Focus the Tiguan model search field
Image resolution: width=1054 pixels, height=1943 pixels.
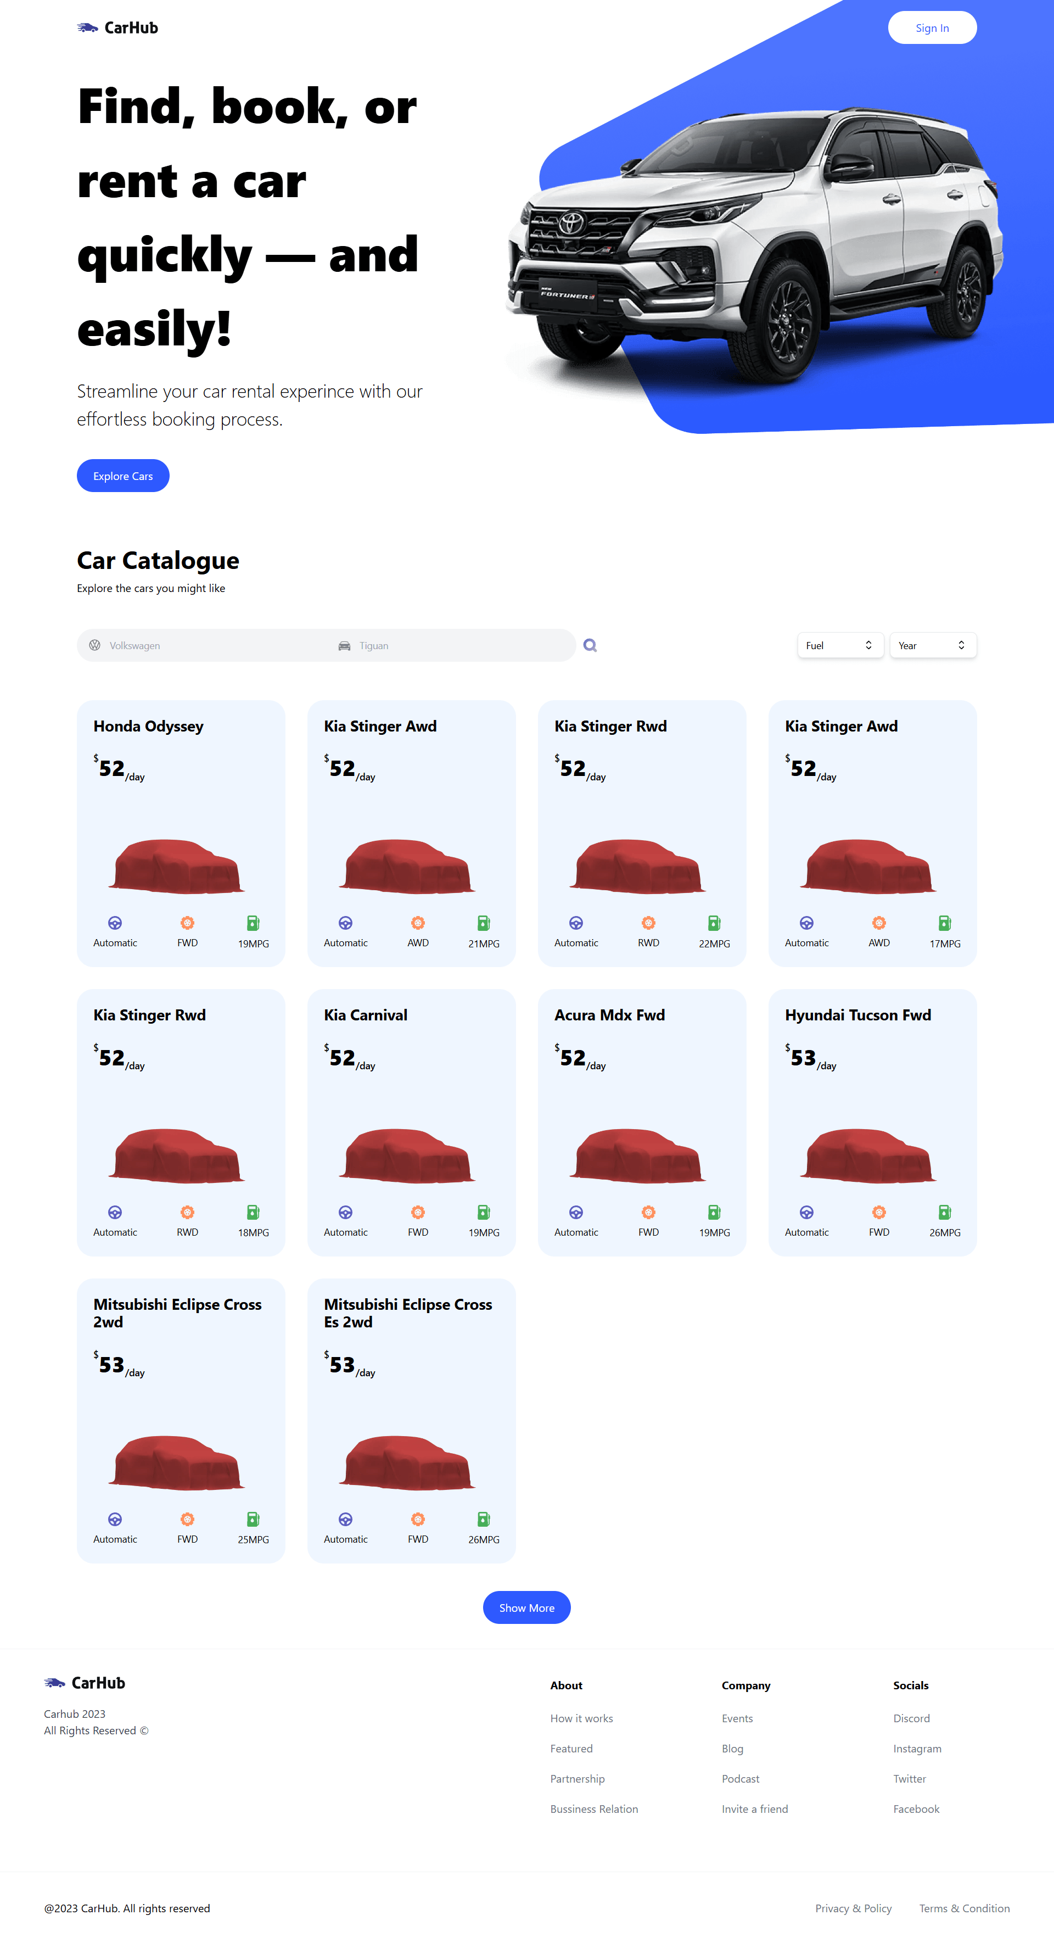pyautogui.click(x=451, y=645)
